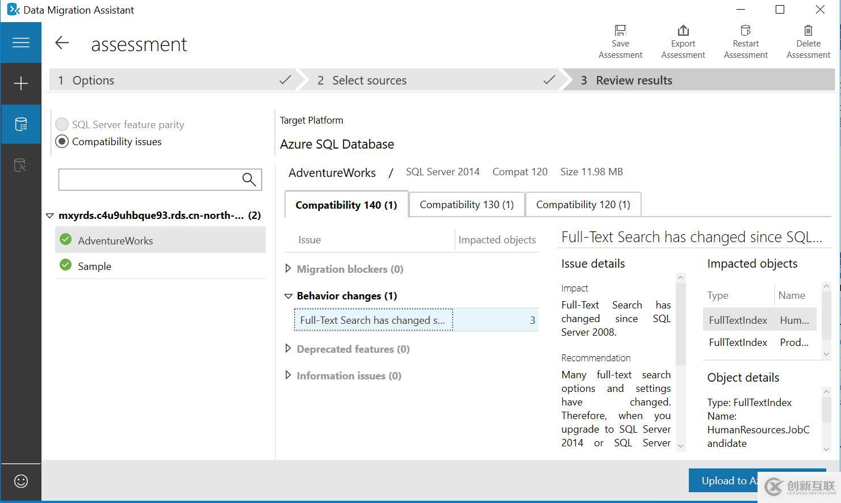Select the Compatibility issues radio button
The height and width of the screenshot is (503, 841).
[62, 142]
